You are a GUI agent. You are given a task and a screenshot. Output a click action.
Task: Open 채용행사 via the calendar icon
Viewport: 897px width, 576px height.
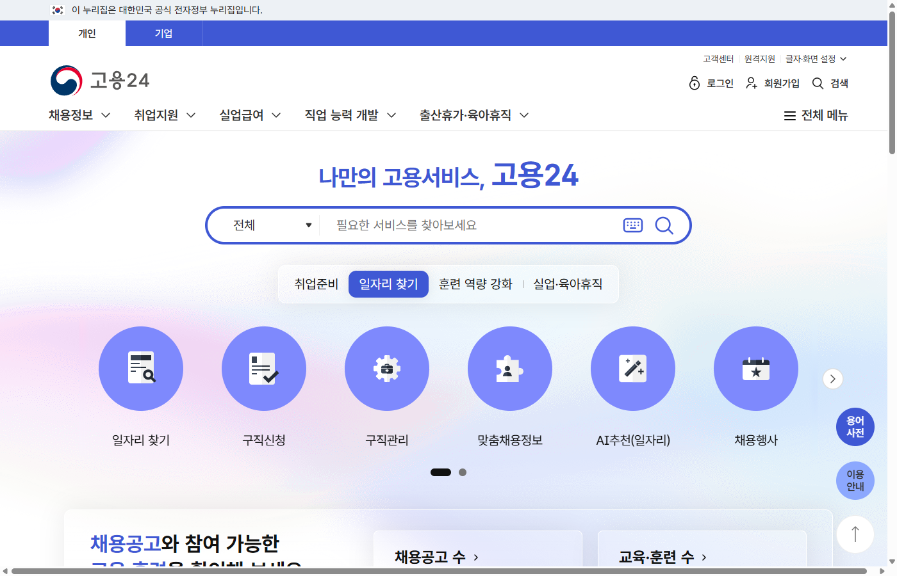756,369
